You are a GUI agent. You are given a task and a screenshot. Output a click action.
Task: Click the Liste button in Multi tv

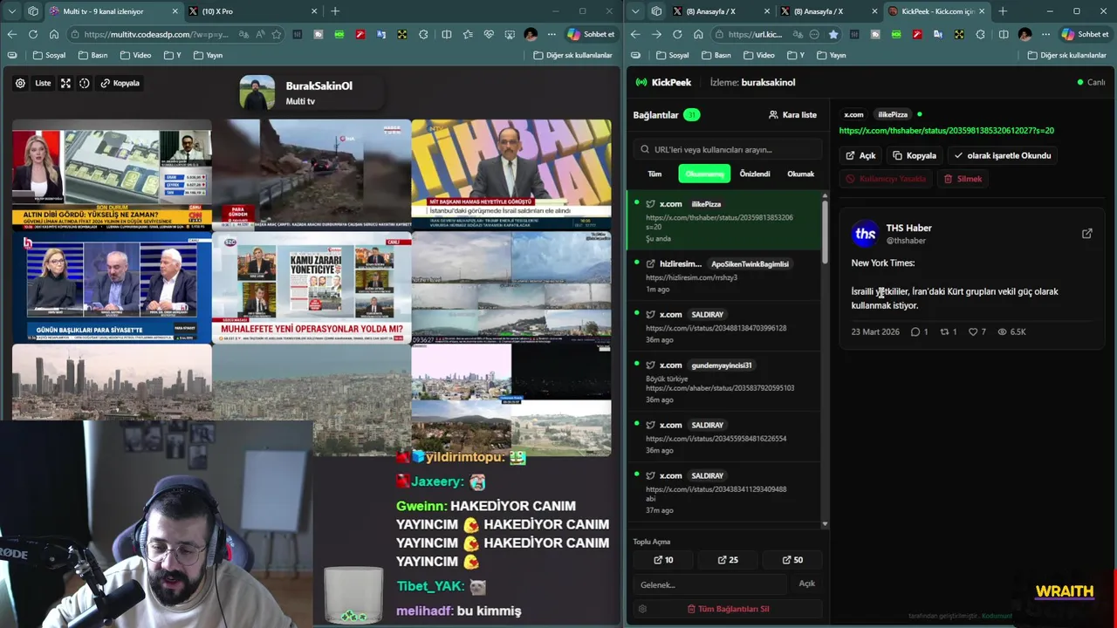(x=43, y=83)
